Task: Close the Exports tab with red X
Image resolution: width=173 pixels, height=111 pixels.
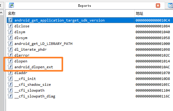Action: [158, 6]
